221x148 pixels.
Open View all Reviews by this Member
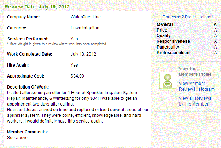pyautogui.click(x=195, y=101)
